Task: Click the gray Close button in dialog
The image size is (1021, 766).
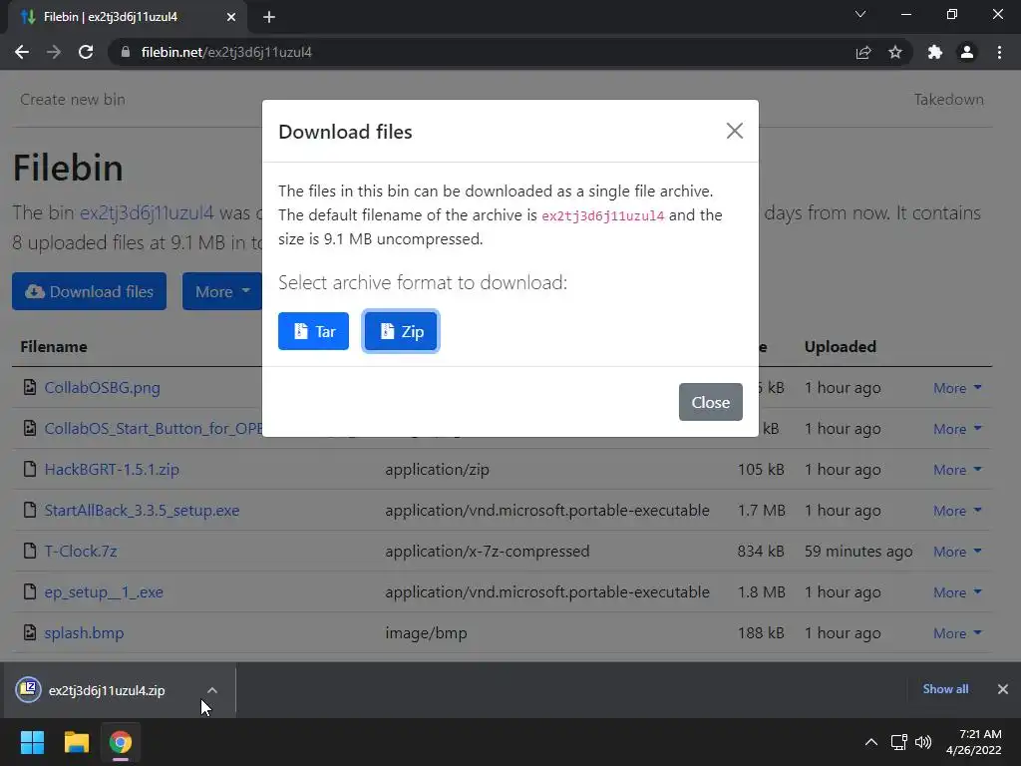Action: (x=710, y=402)
